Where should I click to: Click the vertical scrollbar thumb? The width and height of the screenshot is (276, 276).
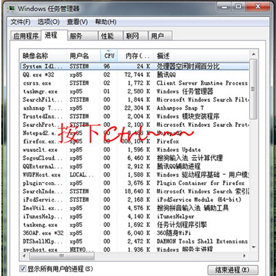tap(253, 89)
